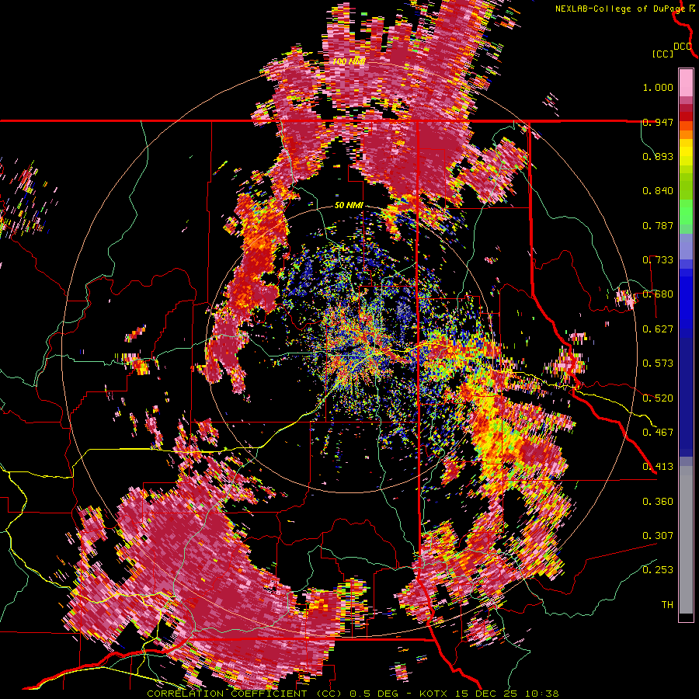Screen dimensions: 699x699
Task: Click the 0.947 scale value
Action: pos(658,122)
